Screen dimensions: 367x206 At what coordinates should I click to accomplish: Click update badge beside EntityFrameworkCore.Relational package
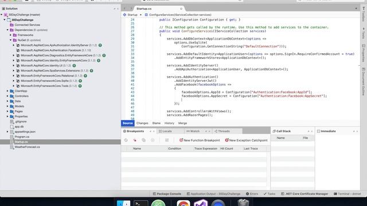coord(85,76)
